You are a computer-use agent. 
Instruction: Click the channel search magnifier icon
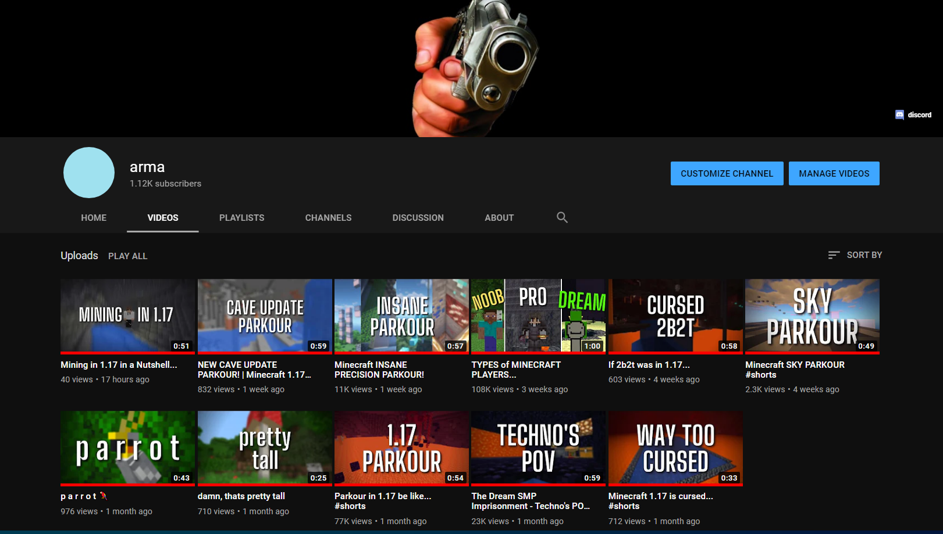click(562, 217)
